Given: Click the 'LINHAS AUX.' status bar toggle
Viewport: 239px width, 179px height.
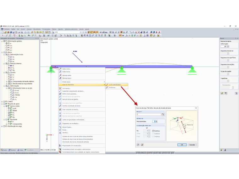Looking at the screenshot, I should coord(166,153).
